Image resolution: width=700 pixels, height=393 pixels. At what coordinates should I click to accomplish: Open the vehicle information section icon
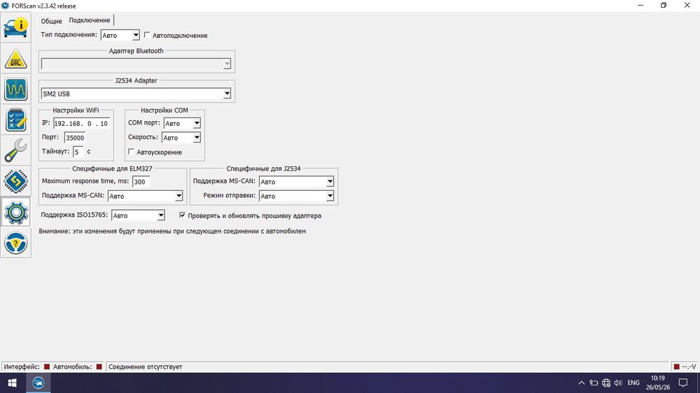tap(15, 28)
